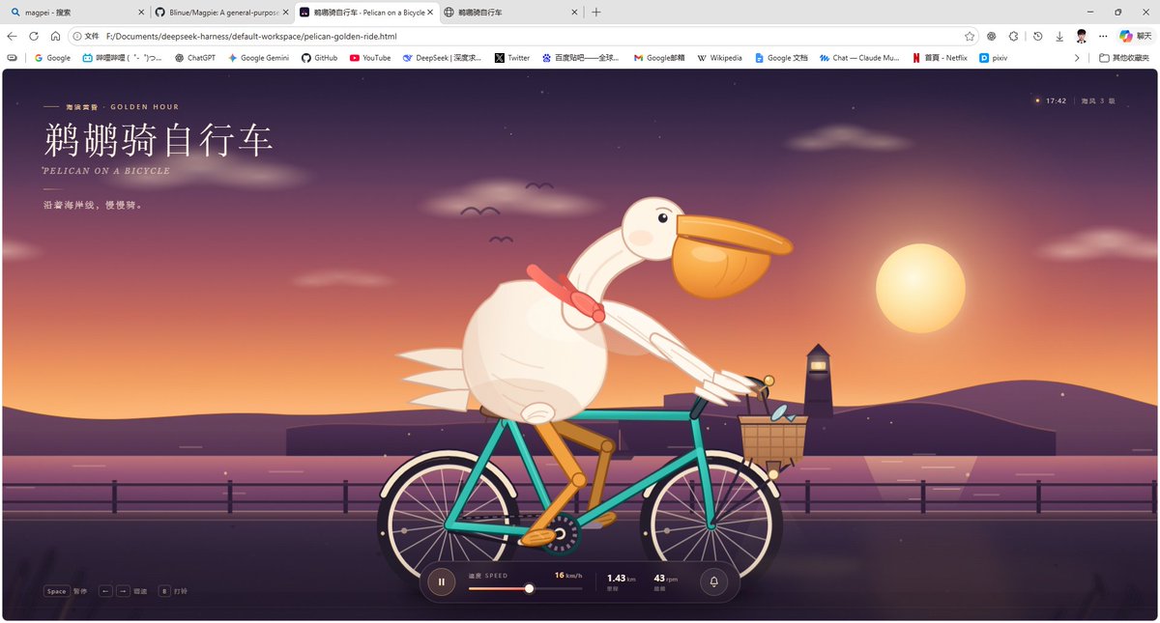Screen dimensions: 1160x623
Task: Expand the bookmarks bar overflow chevron
Action: pyautogui.click(x=1077, y=58)
